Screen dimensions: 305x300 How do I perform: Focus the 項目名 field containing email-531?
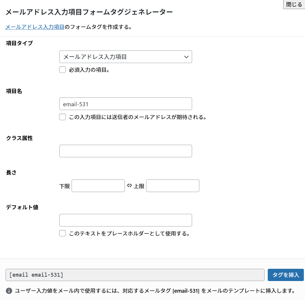[125, 104]
